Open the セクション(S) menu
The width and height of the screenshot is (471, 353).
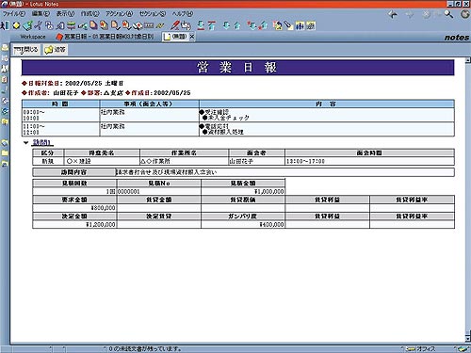153,13
